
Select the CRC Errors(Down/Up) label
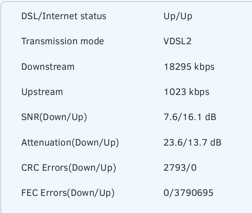69,168
